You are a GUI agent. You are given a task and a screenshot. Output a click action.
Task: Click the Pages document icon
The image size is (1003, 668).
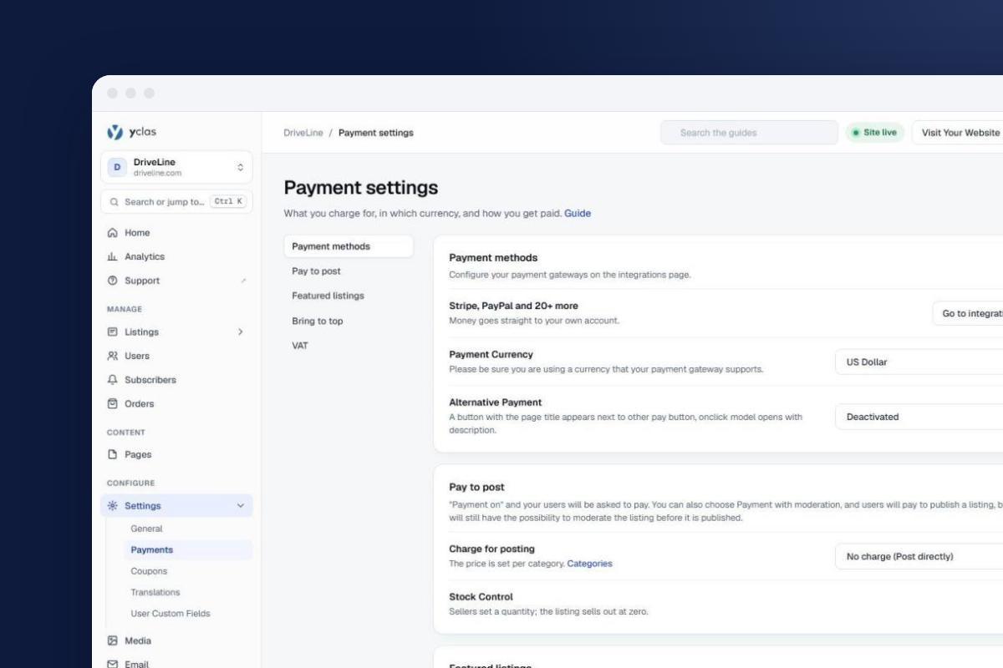(113, 455)
